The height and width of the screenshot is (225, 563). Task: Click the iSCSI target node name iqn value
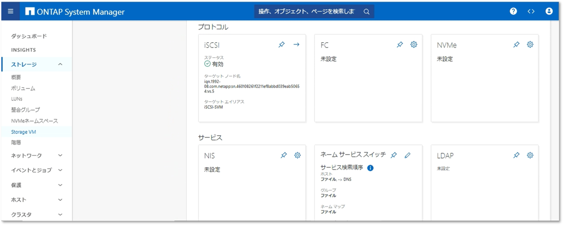point(252,86)
